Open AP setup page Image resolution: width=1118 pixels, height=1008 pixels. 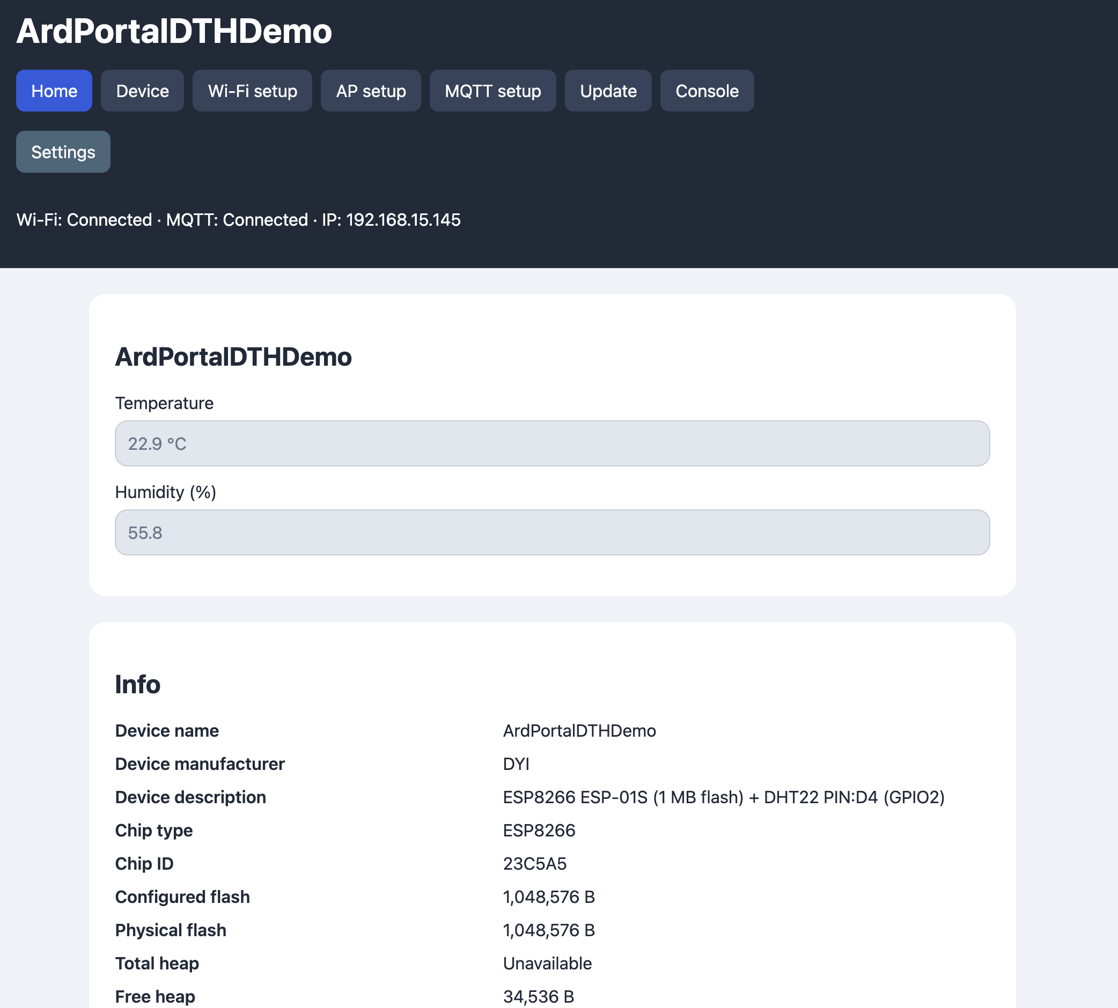click(x=371, y=91)
